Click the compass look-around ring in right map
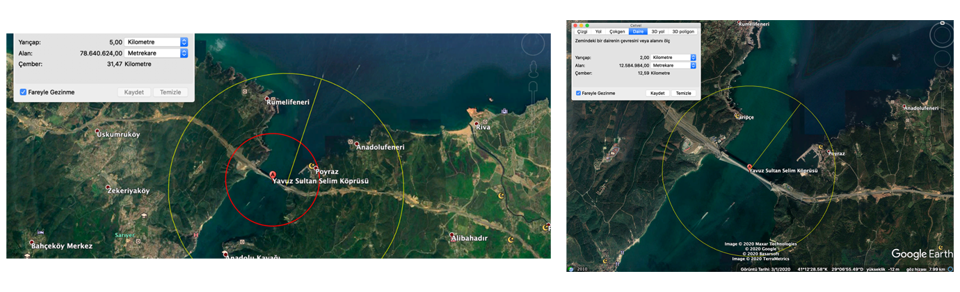The image size is (960, 292). pos(942,34)
